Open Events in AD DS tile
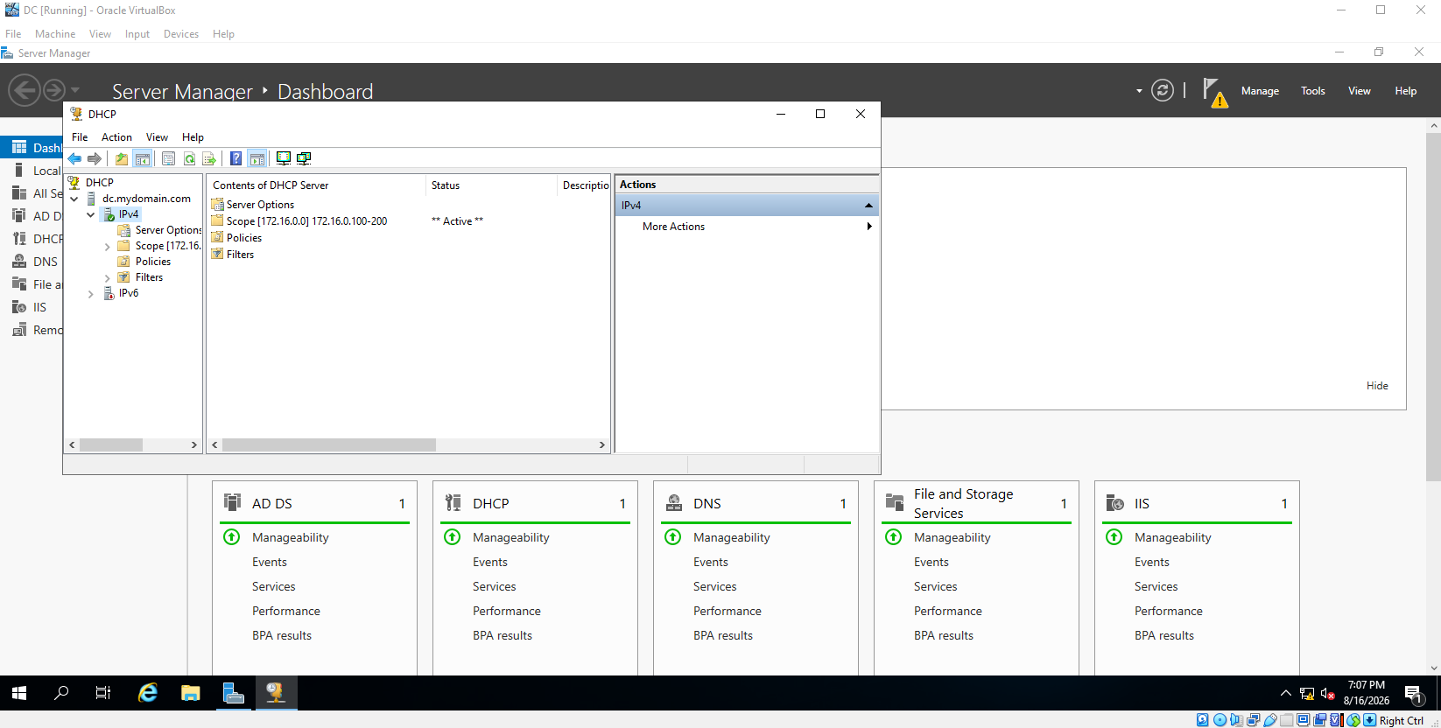Image resolution: width=1441 pixels, height=728 pixels. click(x=270, y=562)
